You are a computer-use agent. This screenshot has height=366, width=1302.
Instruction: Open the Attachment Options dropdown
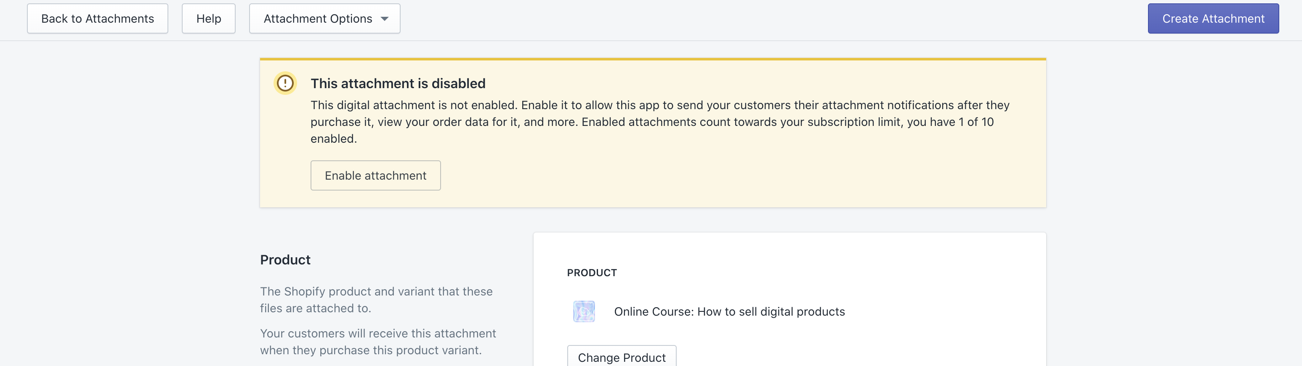point(324,18)
